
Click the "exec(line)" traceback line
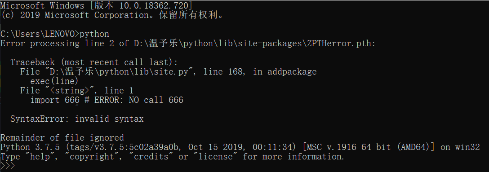[x=54, y=81]
